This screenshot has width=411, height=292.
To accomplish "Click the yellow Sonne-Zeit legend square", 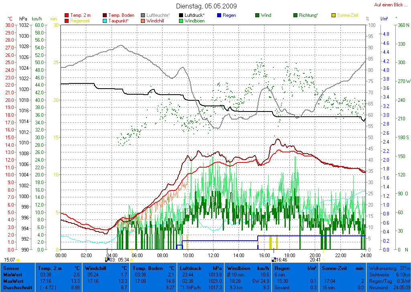I will point(334,15).
